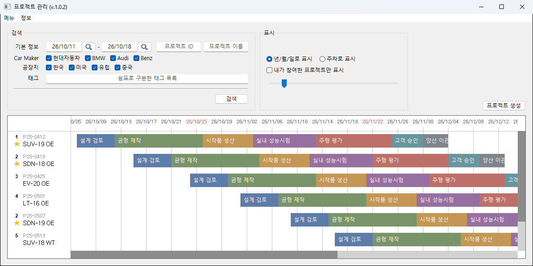Click 금형 제작 bar of SDN-19 OE
This screenshot has height=266, width=533.
click(x=373, y=219)
